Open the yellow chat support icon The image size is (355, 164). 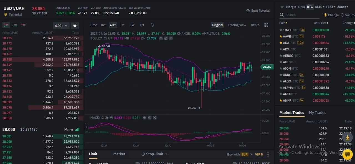pyautogui.click(x=348, y=154)
